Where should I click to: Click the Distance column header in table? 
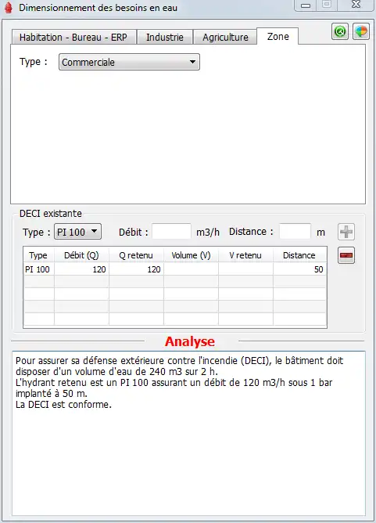[x=299, y=255]
